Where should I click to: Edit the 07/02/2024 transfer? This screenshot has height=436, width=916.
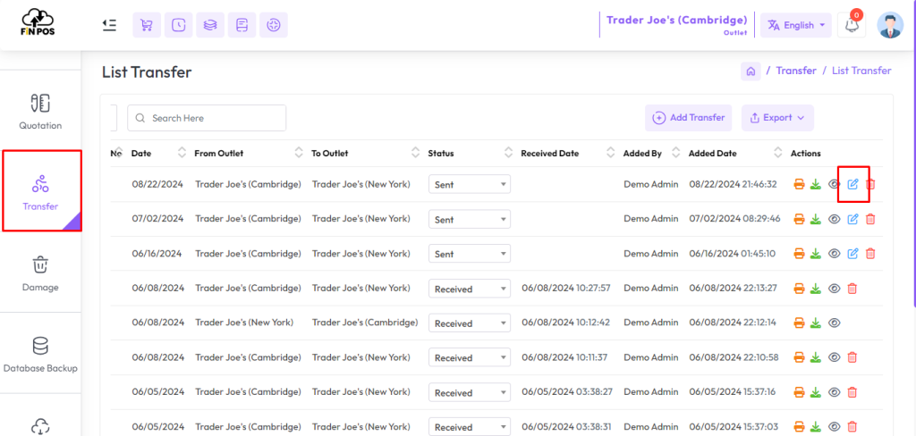[852, 219]
